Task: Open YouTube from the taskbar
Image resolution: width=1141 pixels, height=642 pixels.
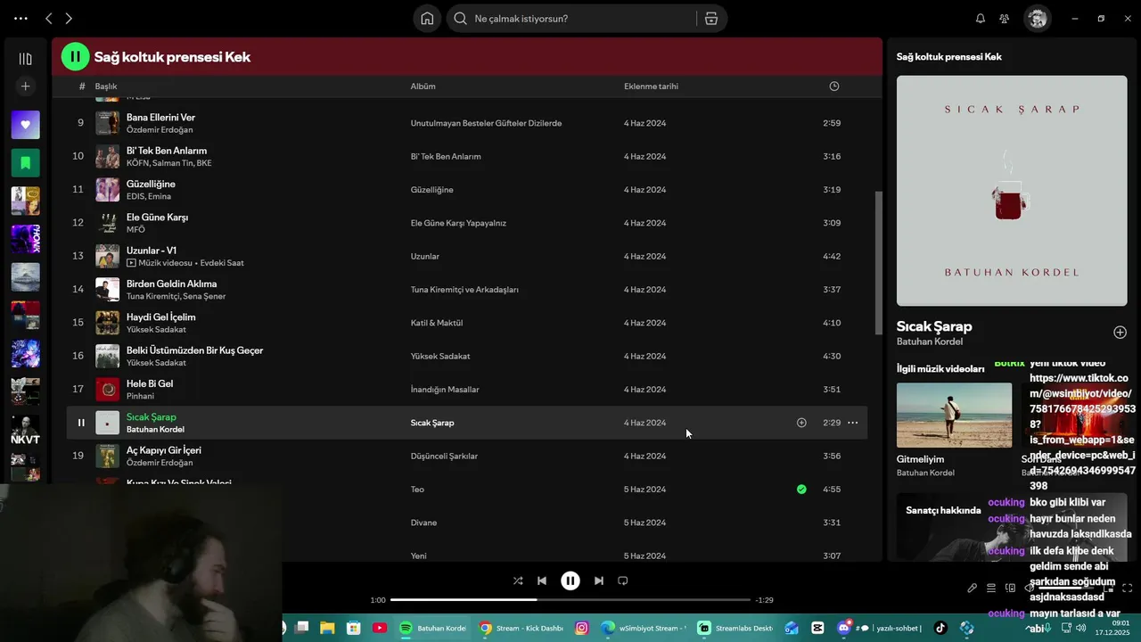Action: coord(379,628)
